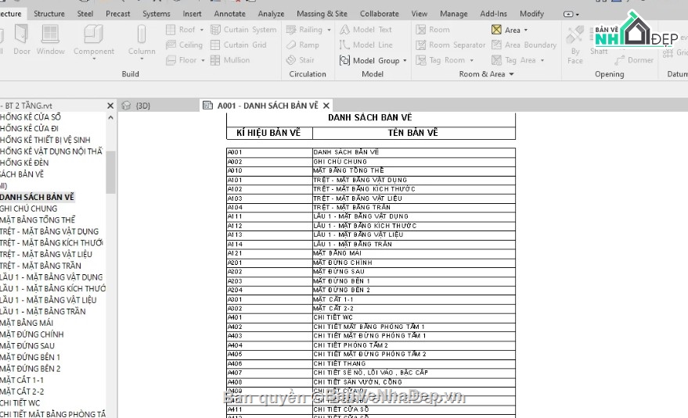This screenshot has height=418, width=688.
Task: Click the Component tool icon
Action: (x=93, y=34)
